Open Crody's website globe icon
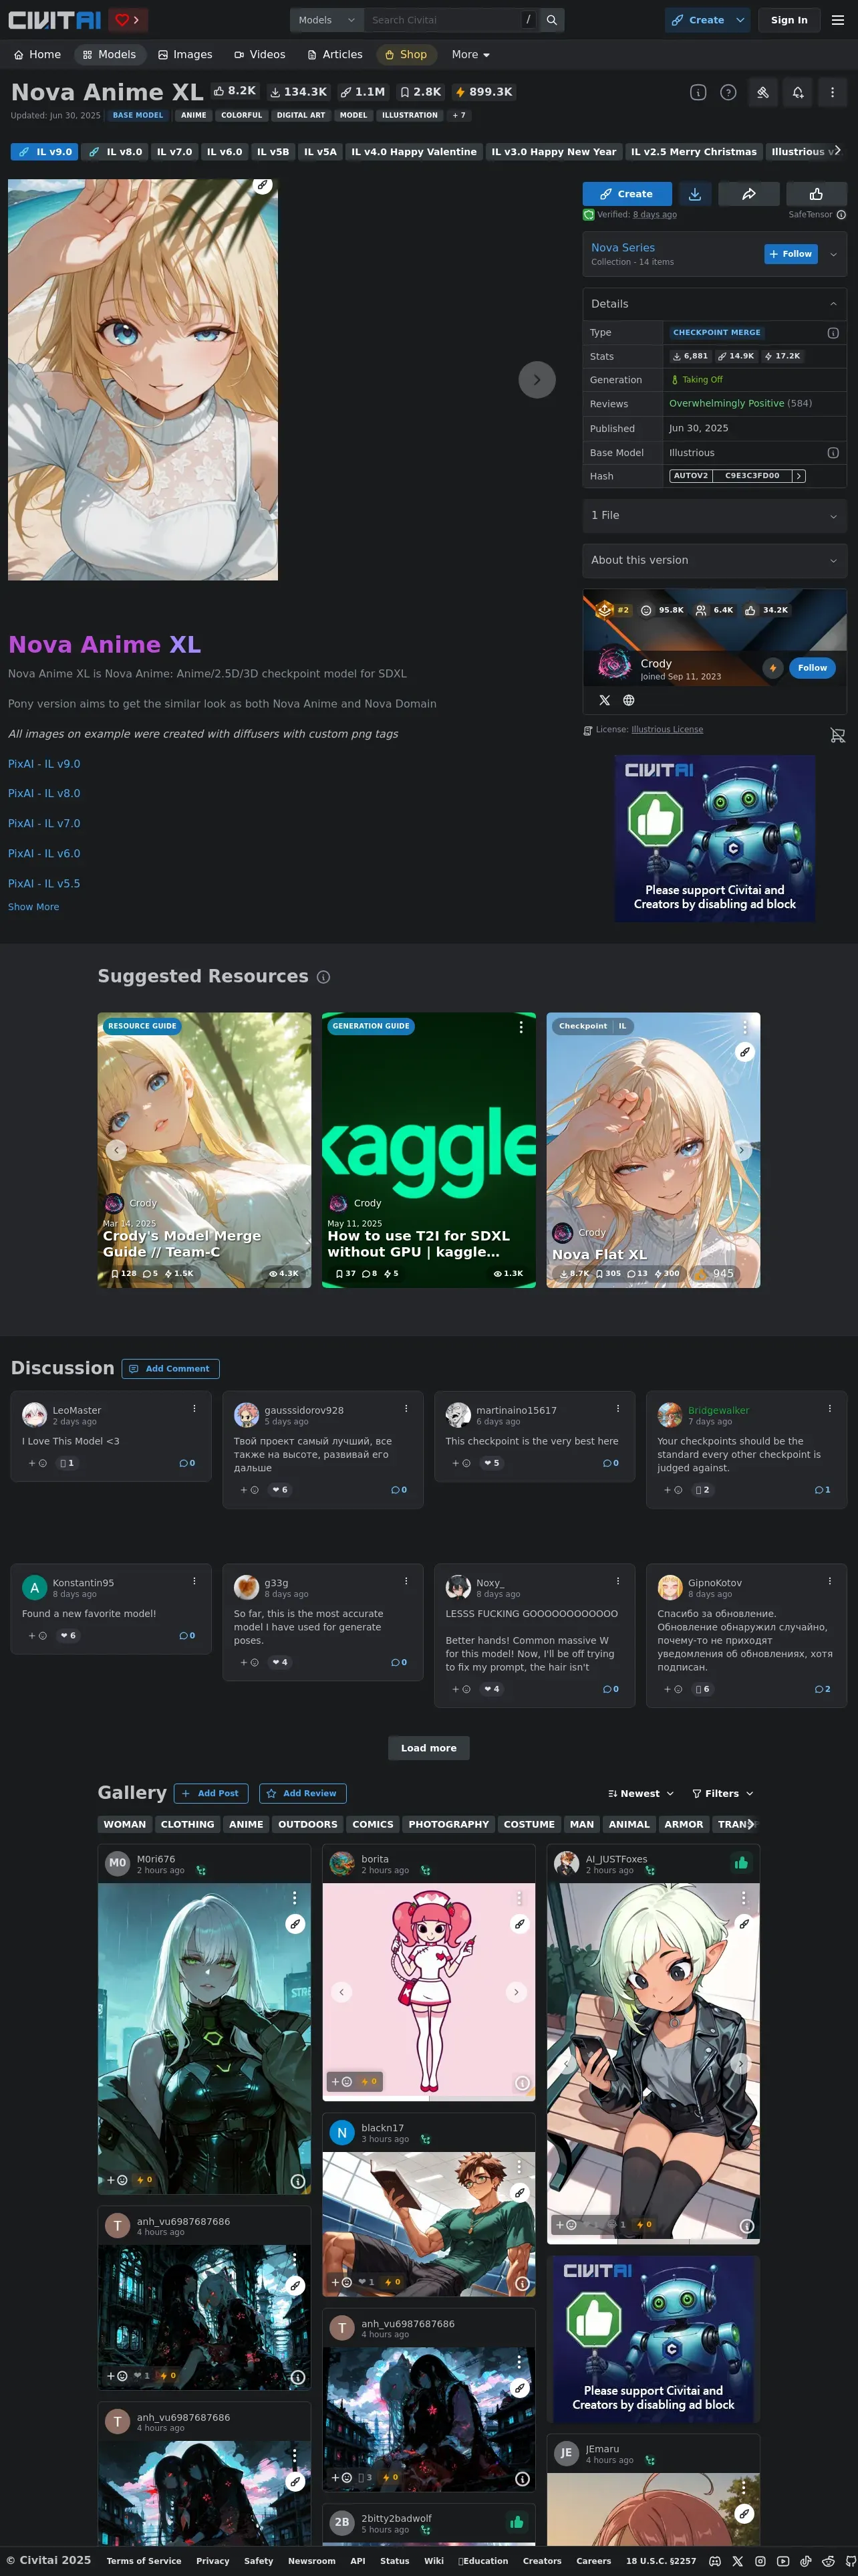The width and height of the screenshot is (858, 2576). (x=628, y=700)
